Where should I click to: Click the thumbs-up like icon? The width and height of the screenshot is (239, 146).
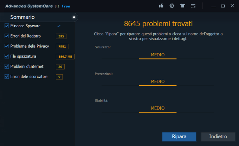(x=161, y=6)
